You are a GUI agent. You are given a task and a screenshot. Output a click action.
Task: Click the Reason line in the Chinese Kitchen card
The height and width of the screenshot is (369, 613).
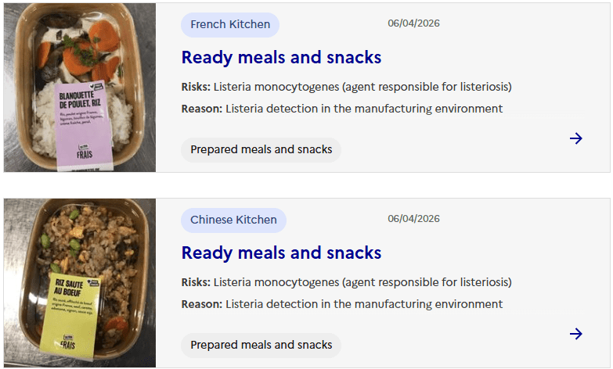[x=341, y=304]
